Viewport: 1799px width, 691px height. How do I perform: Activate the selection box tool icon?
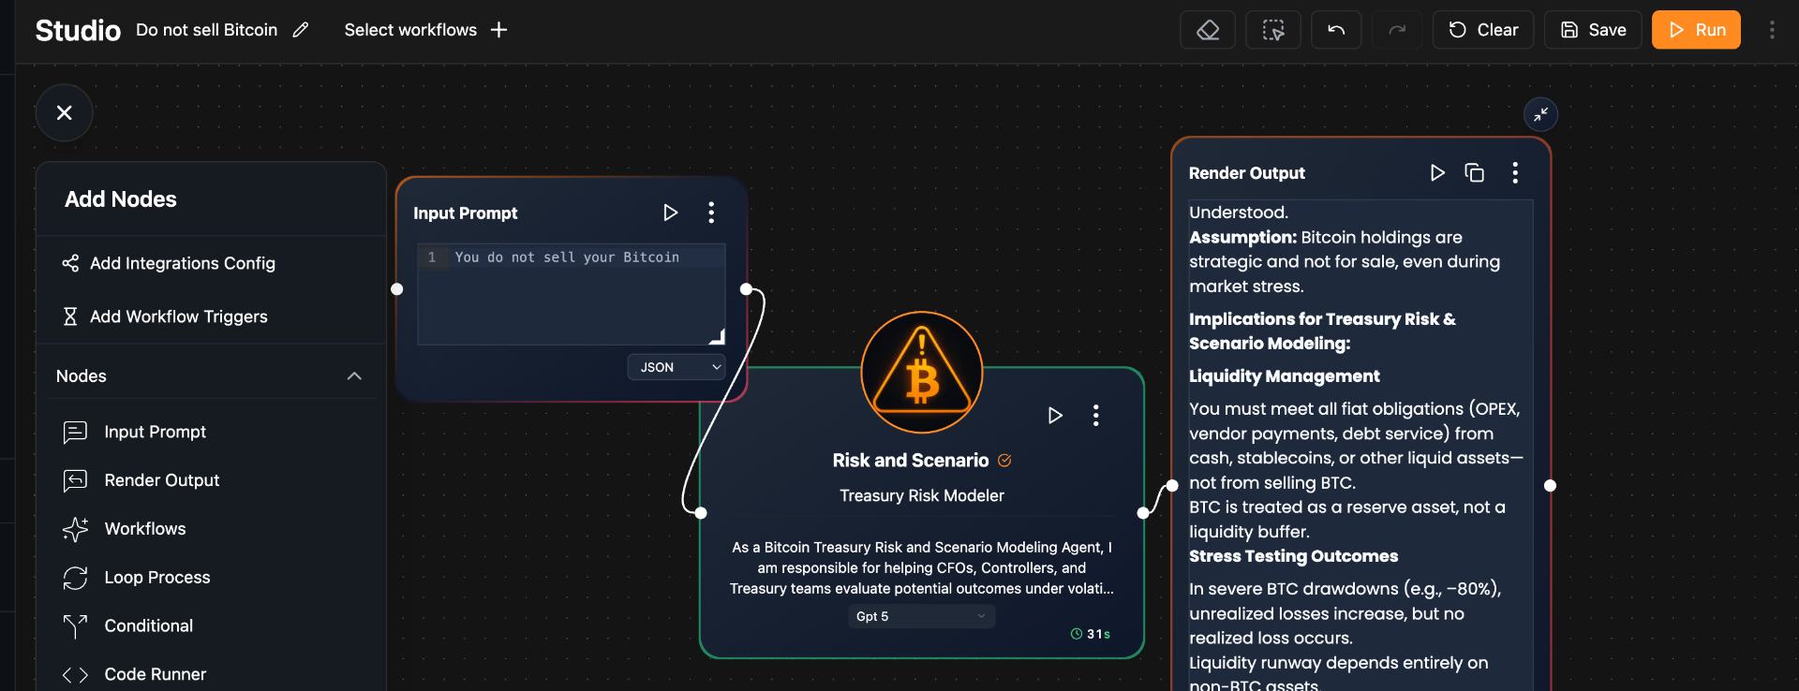1273,30
